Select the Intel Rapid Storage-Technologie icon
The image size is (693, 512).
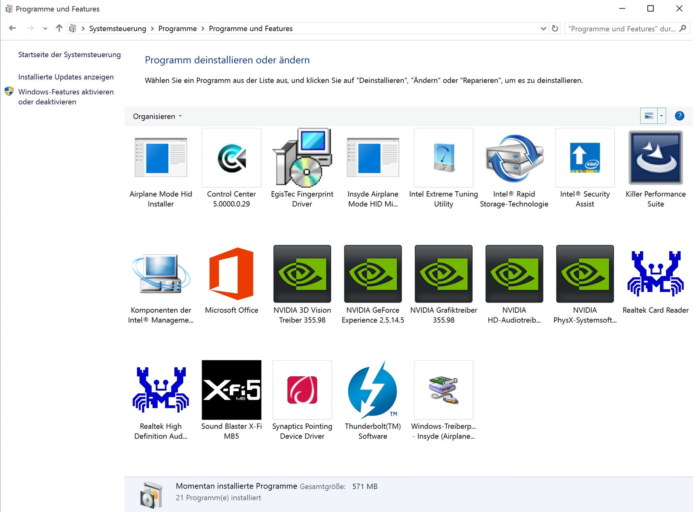(x=514, y=158)
